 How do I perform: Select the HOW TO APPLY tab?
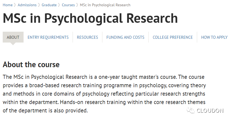pos(214,37)
